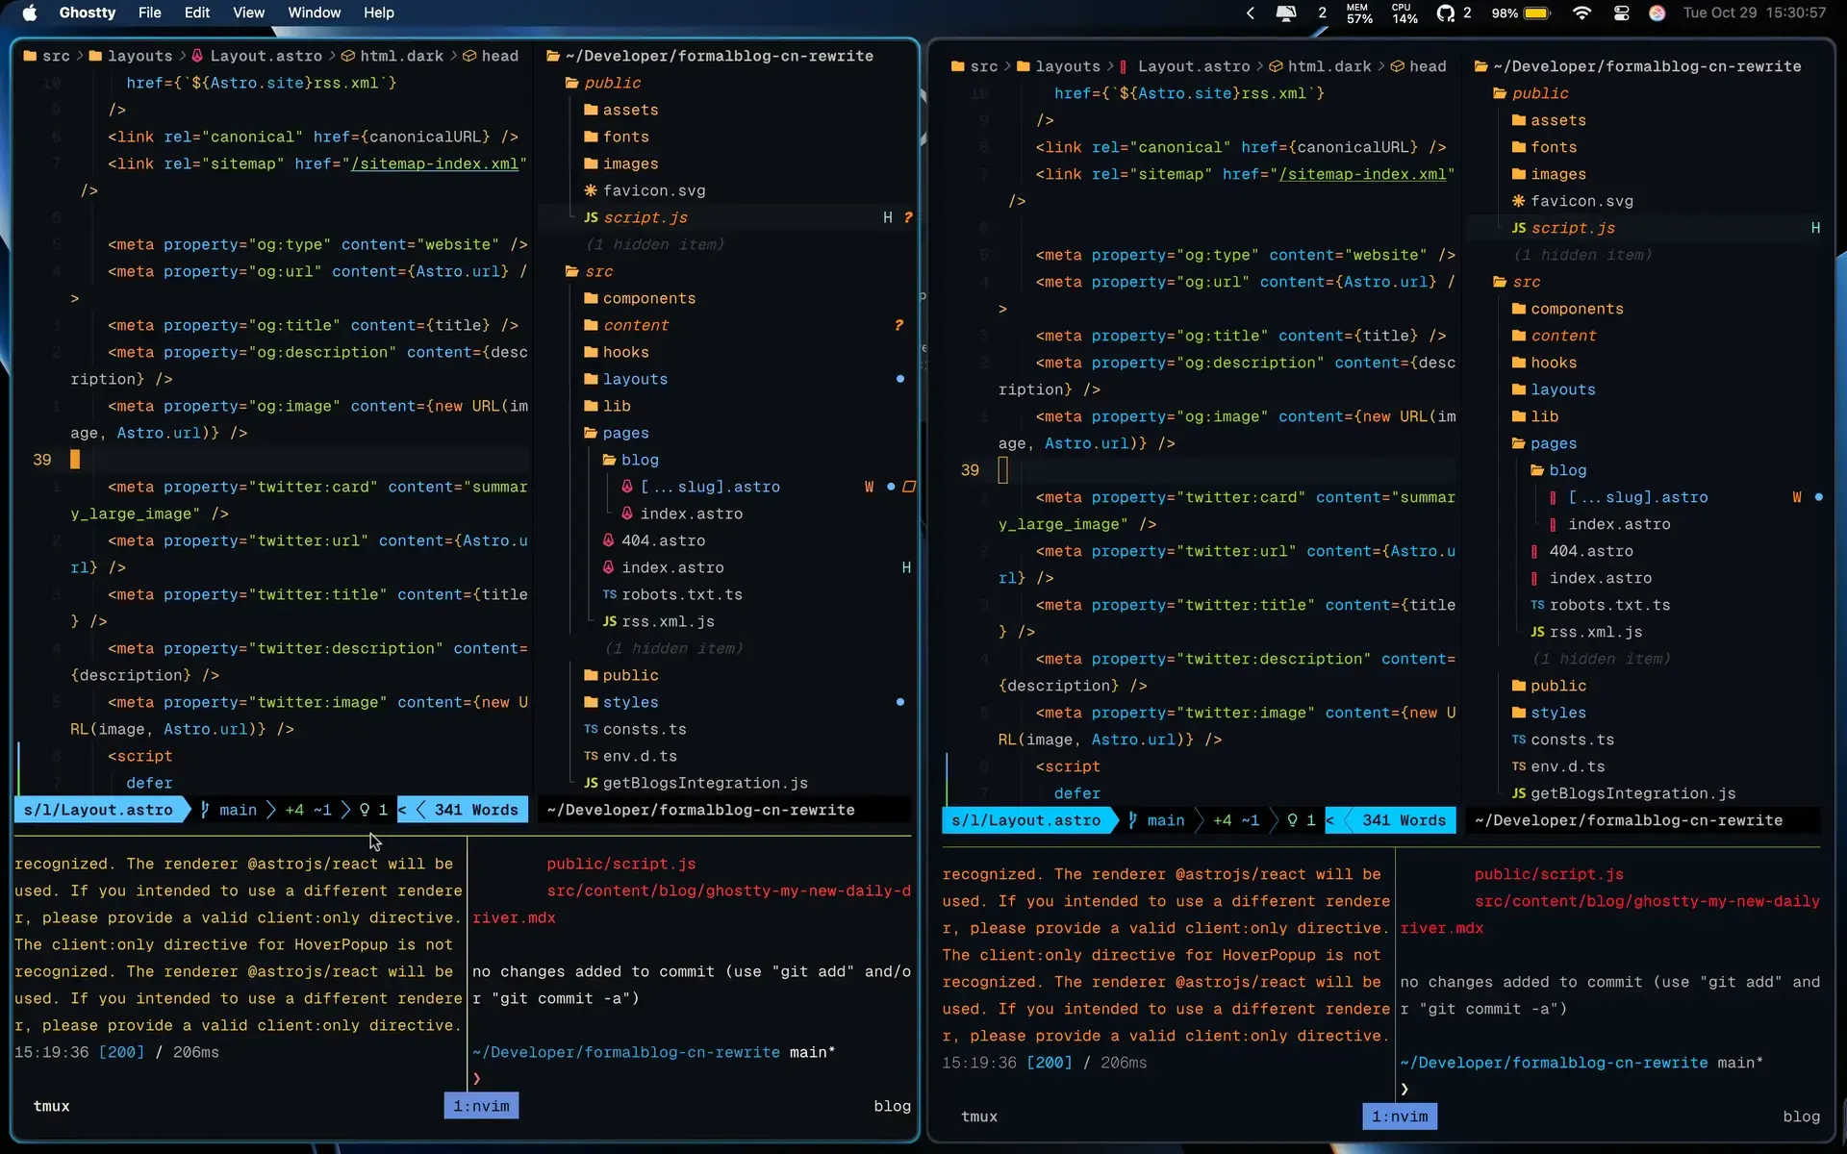Open 404.astro in the right window tree
Viewport: 1847px width, 1154px height.
(1591, 551)
